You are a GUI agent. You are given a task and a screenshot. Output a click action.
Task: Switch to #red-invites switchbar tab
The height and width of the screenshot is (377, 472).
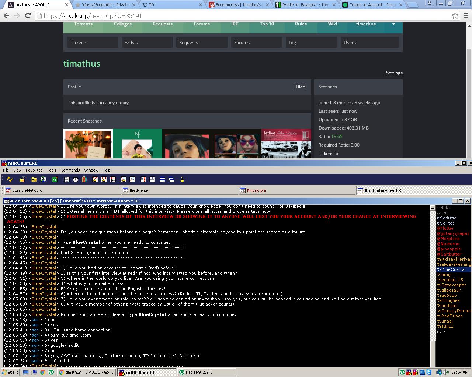[180, 190]
